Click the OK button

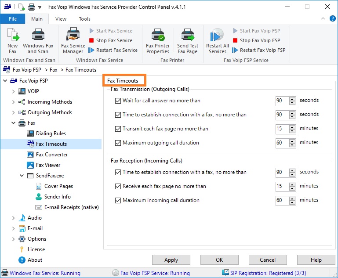click(219, 260)
